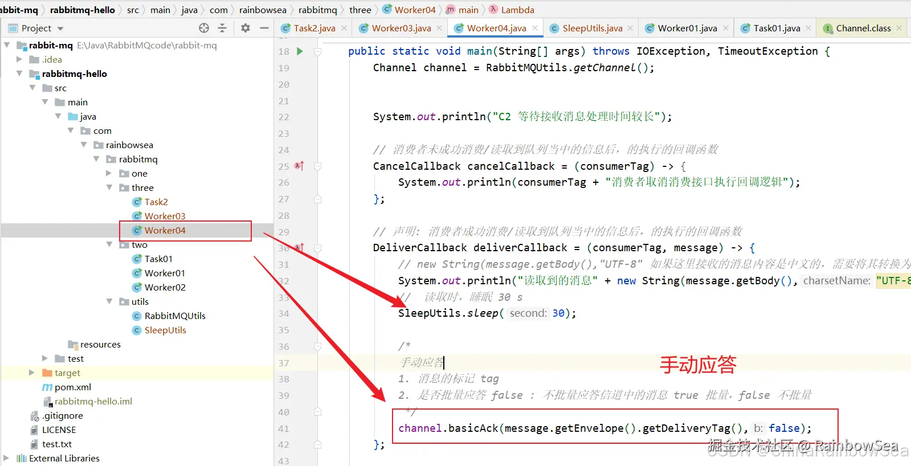Click the three breadcrumb segment
This screenshot has height=466, width=911.
tap(360, 10)
